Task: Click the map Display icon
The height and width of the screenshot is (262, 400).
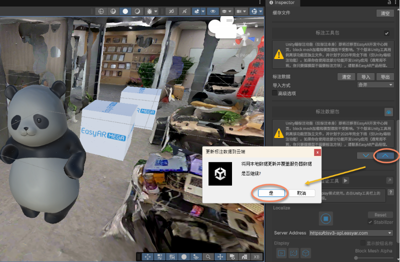Action: click(x=293, y=253)
